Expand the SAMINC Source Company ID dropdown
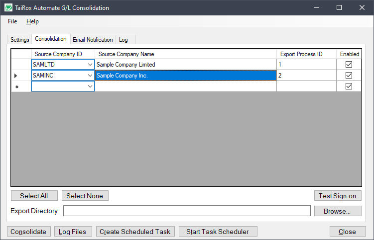This screenshot has height=240, width=374. pos(90,76)
